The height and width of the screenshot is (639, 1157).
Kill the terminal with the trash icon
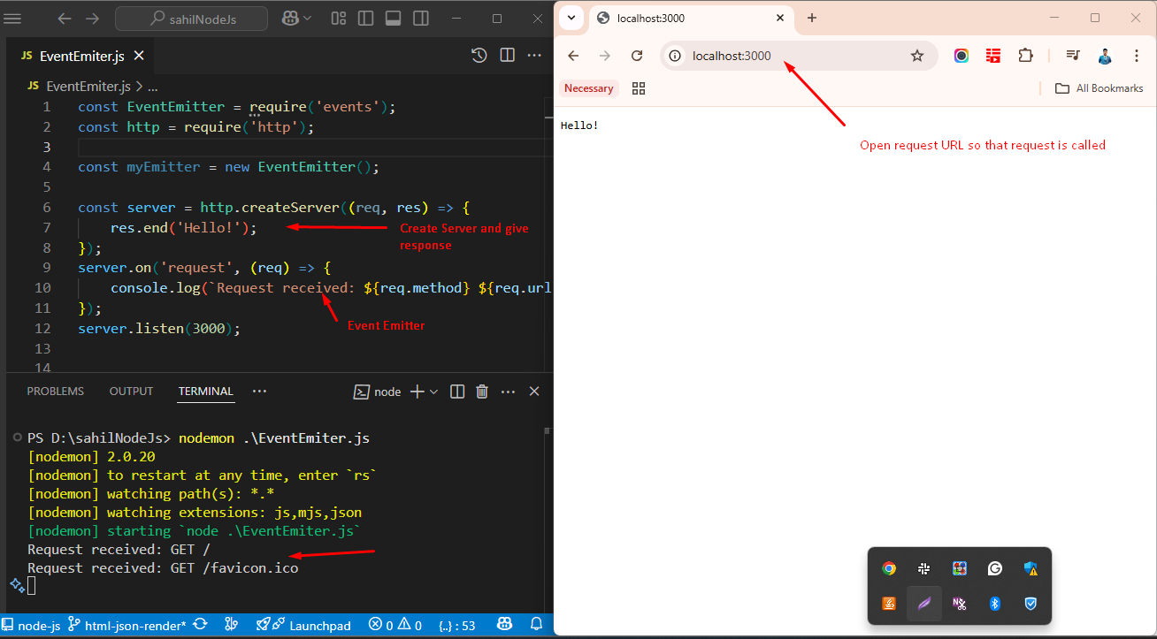[x=482, y=392]
